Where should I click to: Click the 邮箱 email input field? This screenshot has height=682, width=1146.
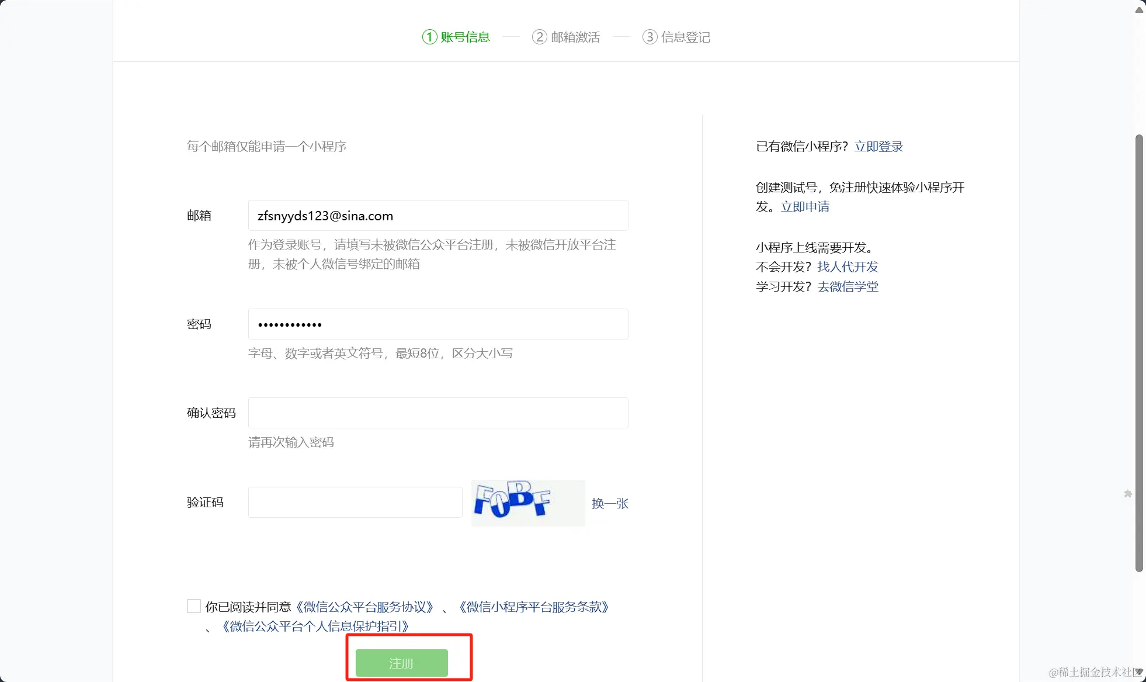click(x=437, y=216)
